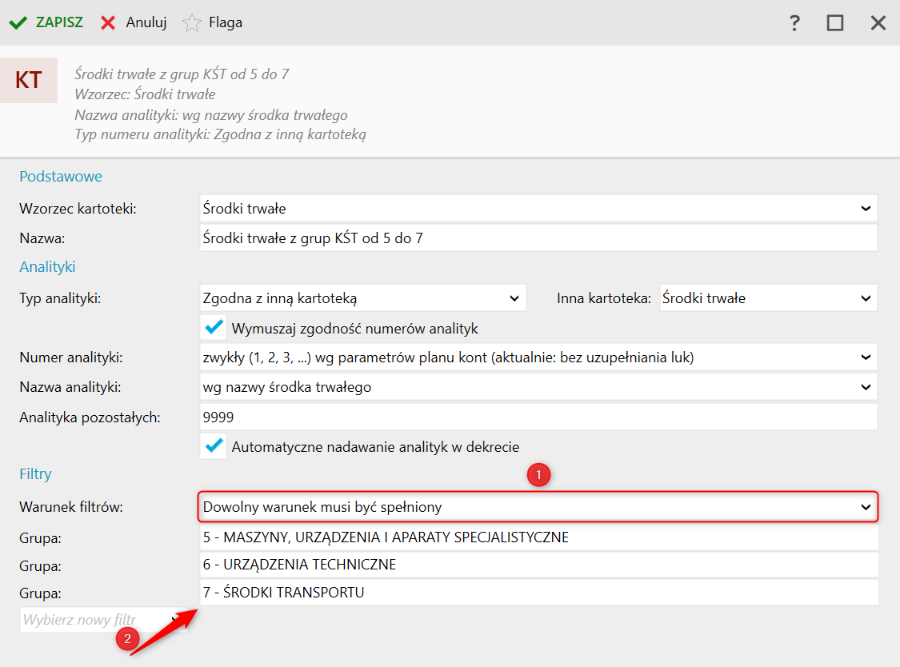Viewport: 900px width, 667px height.
Task: Open the Typ analityki dropdown
Action: 514,298
